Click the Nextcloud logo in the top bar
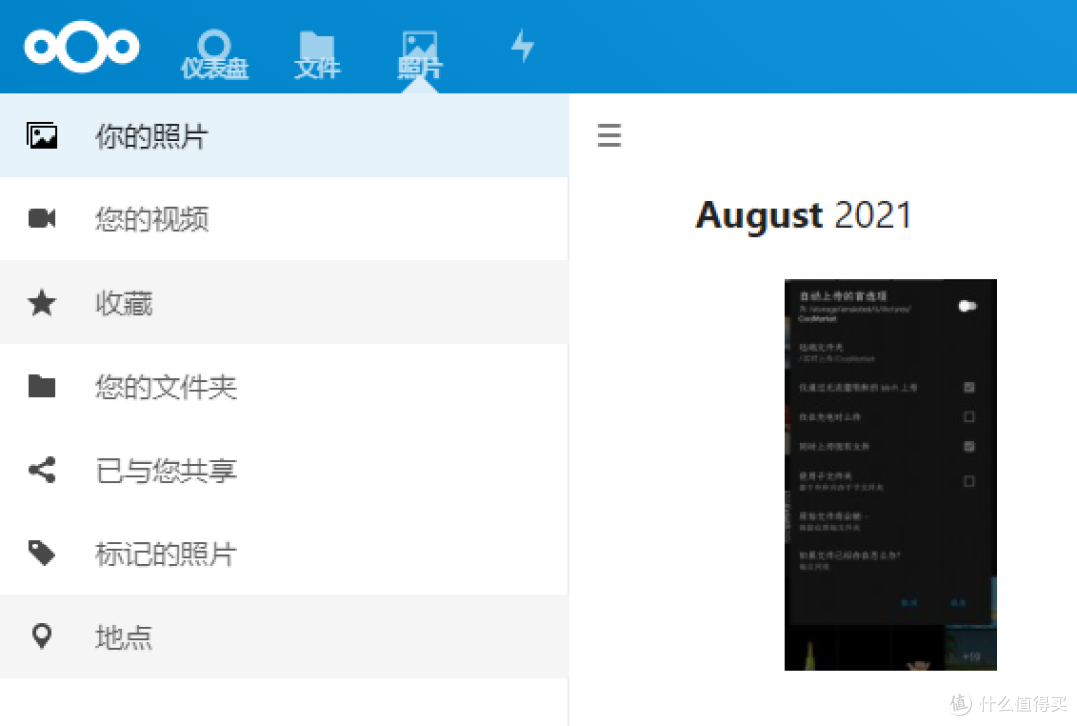The image size is (1077, 726). pos(82,46)
